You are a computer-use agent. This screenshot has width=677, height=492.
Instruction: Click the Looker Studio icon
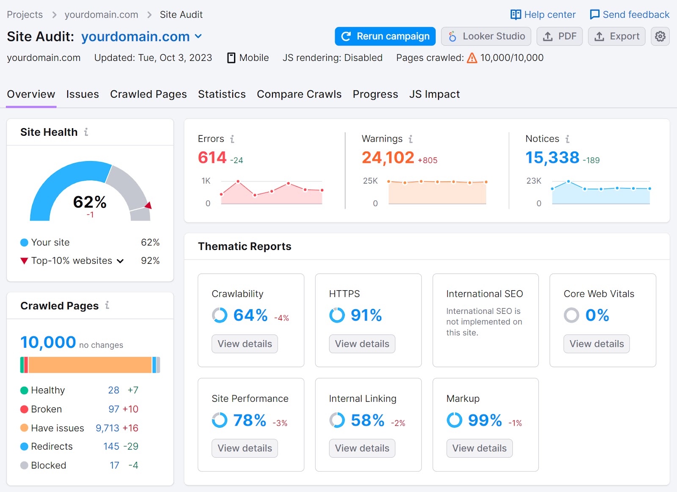(x=452, y=36)
